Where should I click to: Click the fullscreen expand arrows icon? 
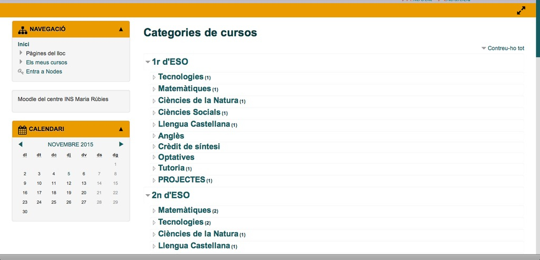pyautogui.click(x=521, y=11)
